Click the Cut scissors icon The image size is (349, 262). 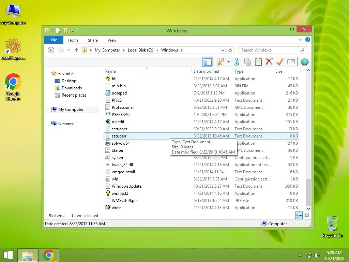click(237, 62)
